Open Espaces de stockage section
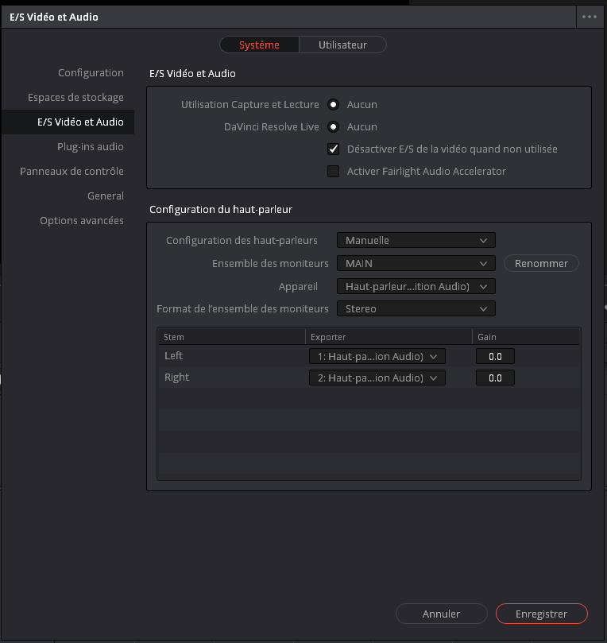 point(75,97)
